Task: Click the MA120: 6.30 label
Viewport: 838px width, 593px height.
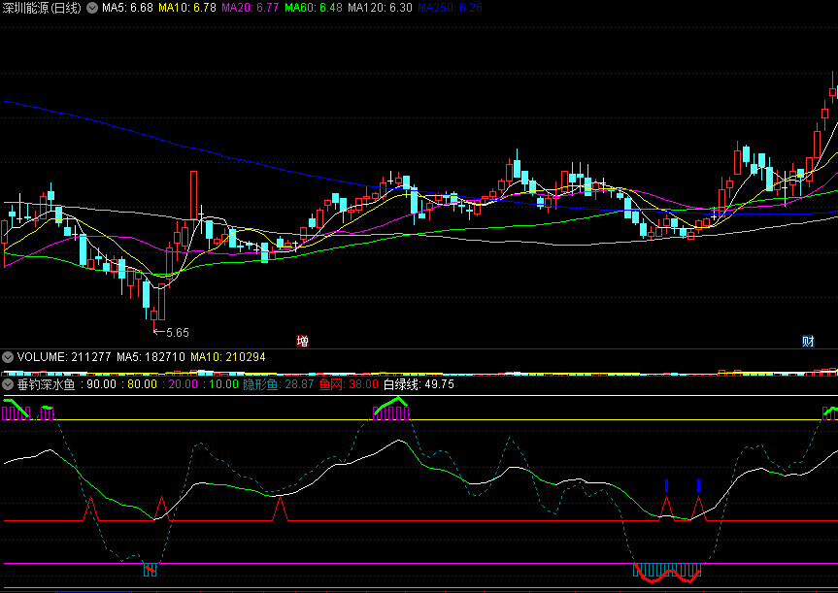Action: click(x=380, y=8)
